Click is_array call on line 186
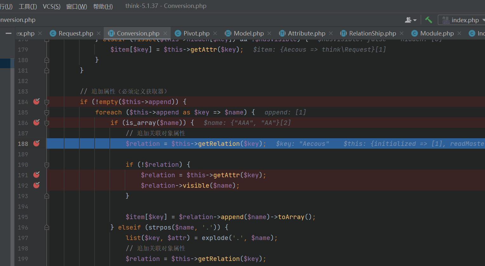Screen dimensions: 485x266 tap(141, 123)
